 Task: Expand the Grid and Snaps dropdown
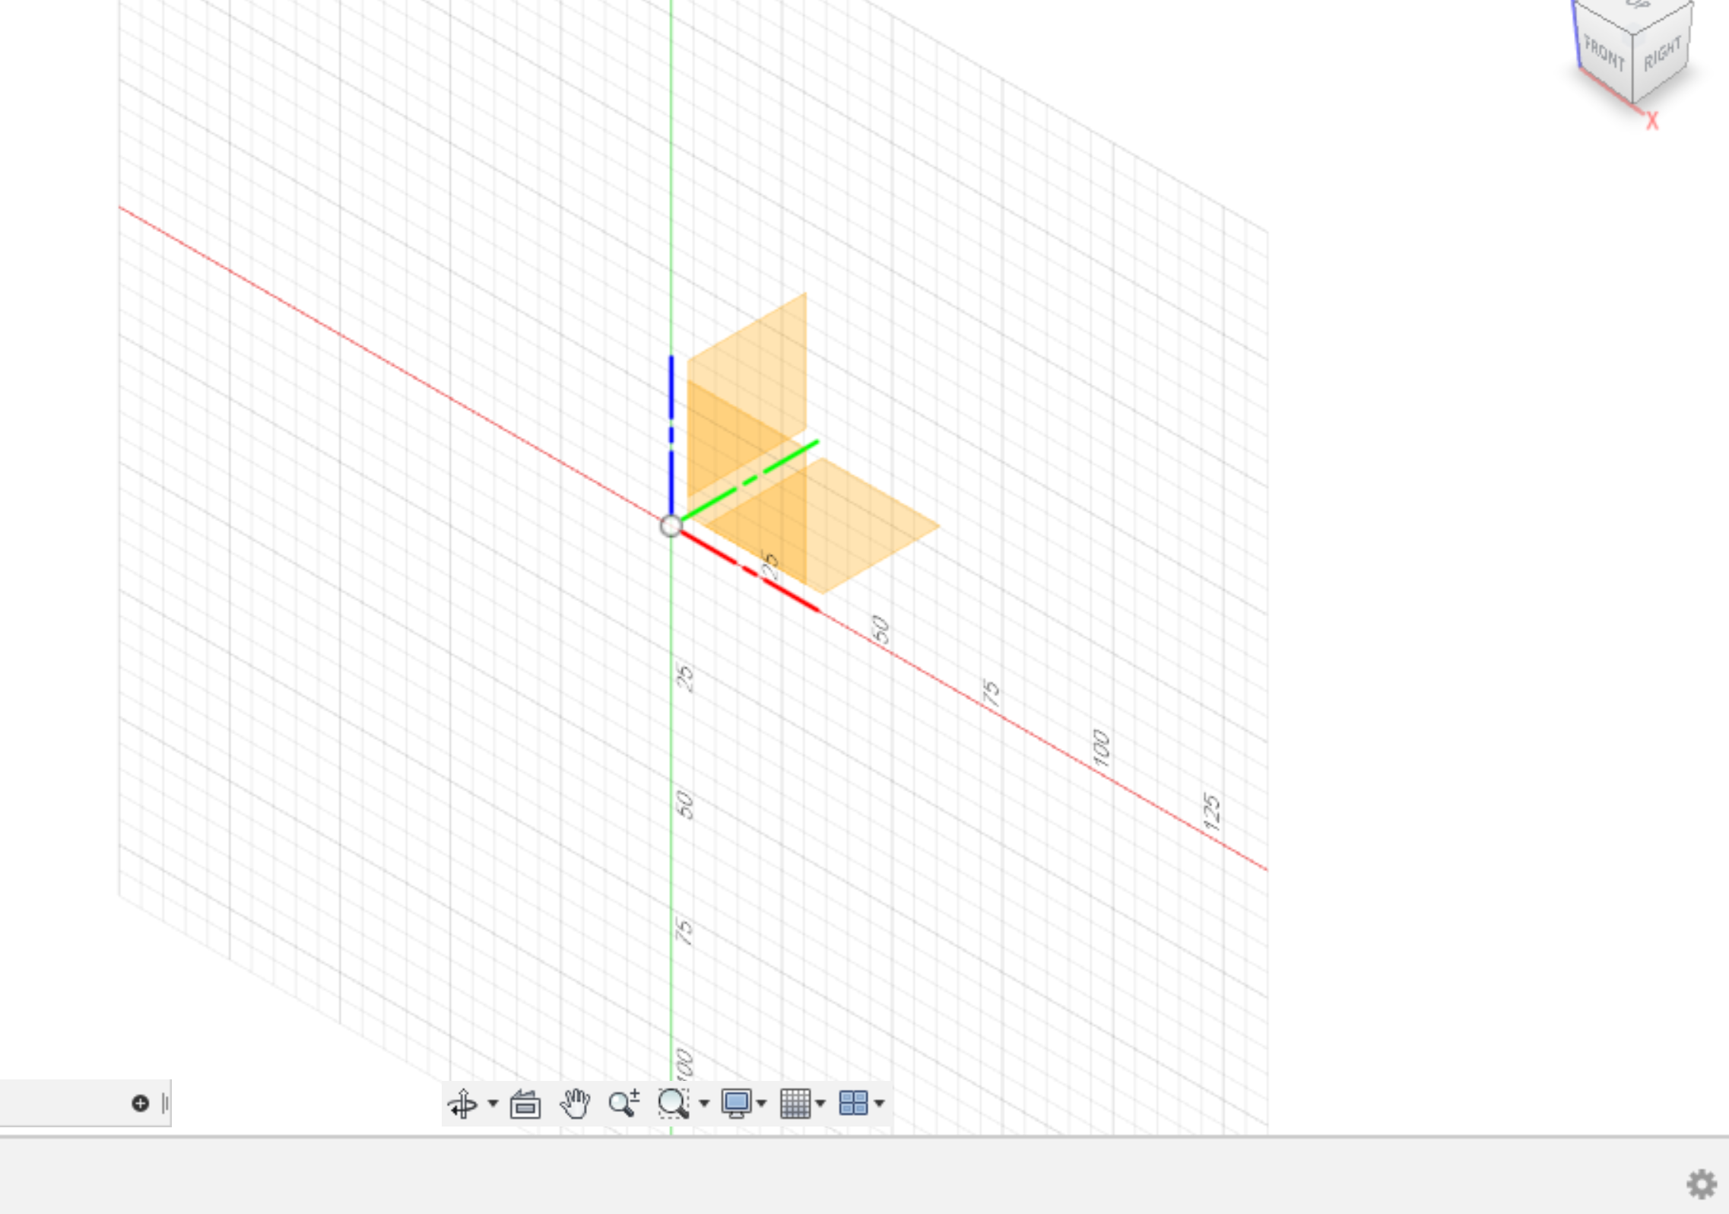pyautogui.click(x=820, y=1103)
